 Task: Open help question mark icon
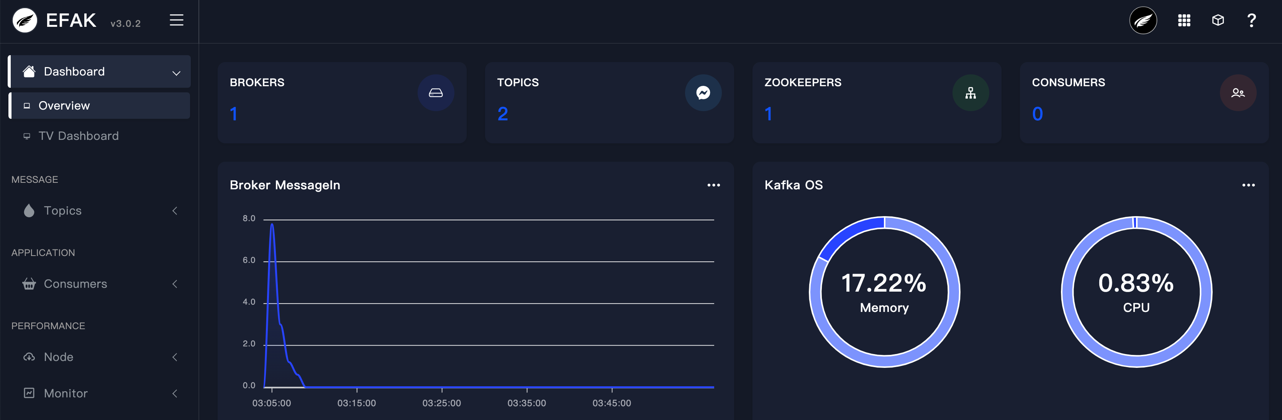pyautogui.click(x=1251, y=20)
